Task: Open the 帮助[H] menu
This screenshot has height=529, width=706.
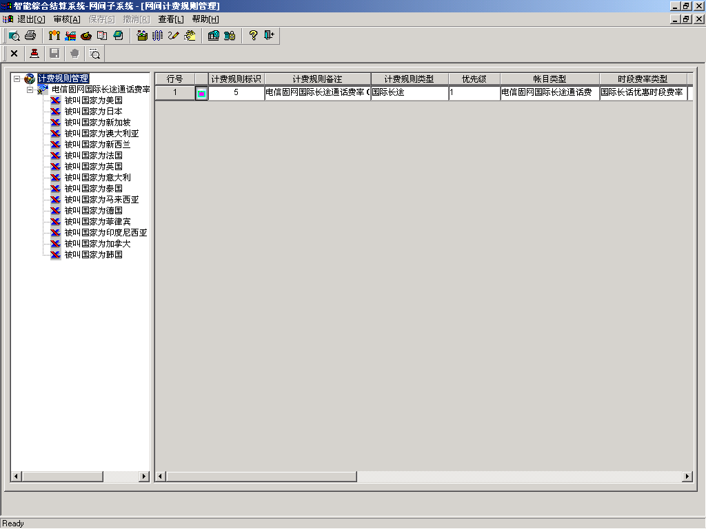Action: [x=205, y=19]
